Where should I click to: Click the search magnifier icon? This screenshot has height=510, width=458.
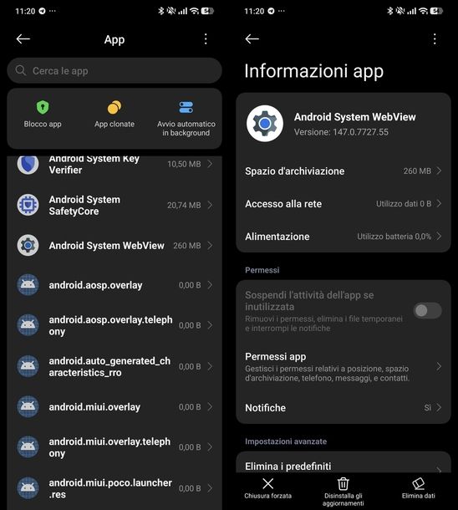pyautogui.click(x=21, y=70)
